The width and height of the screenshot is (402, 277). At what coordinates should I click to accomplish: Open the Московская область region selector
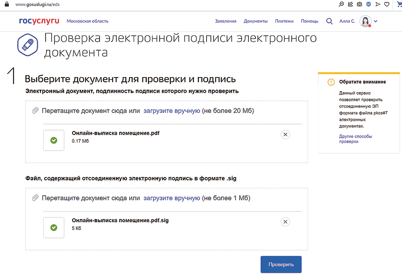(x=87, y=21)
